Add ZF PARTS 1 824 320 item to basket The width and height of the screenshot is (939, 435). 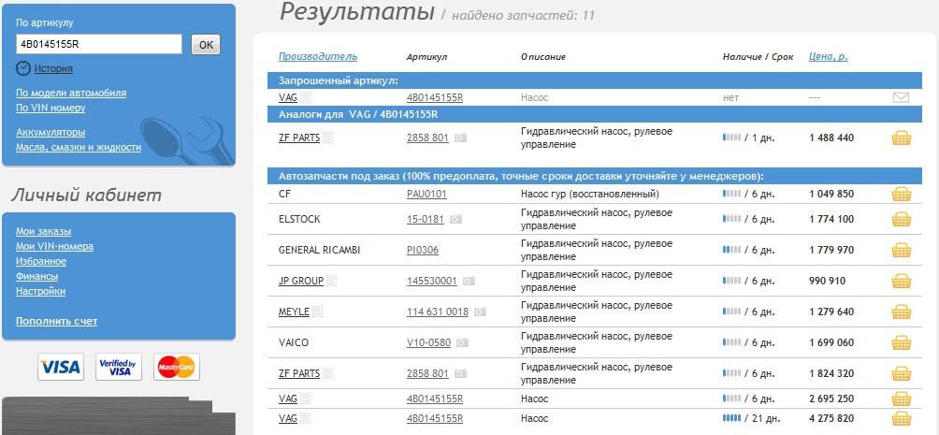[x=902, y=373]
